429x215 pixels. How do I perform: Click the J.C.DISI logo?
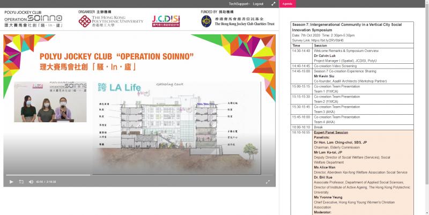coord(166,21)
